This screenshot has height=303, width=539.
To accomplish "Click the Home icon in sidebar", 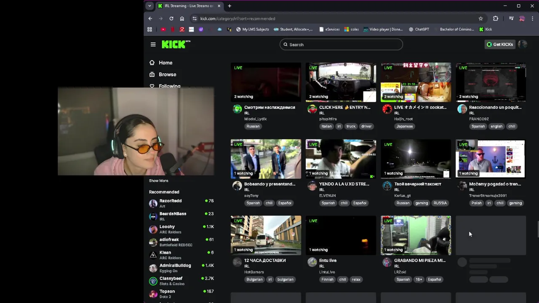I will point(152,63).
